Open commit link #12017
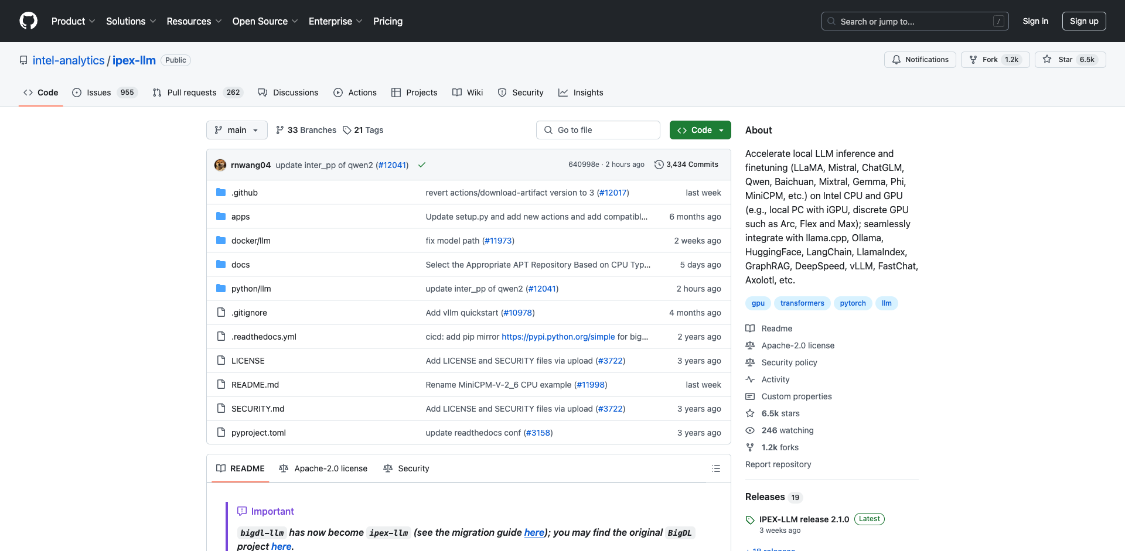Viewport: 1125px width, 551px height. tap(613, 193)
